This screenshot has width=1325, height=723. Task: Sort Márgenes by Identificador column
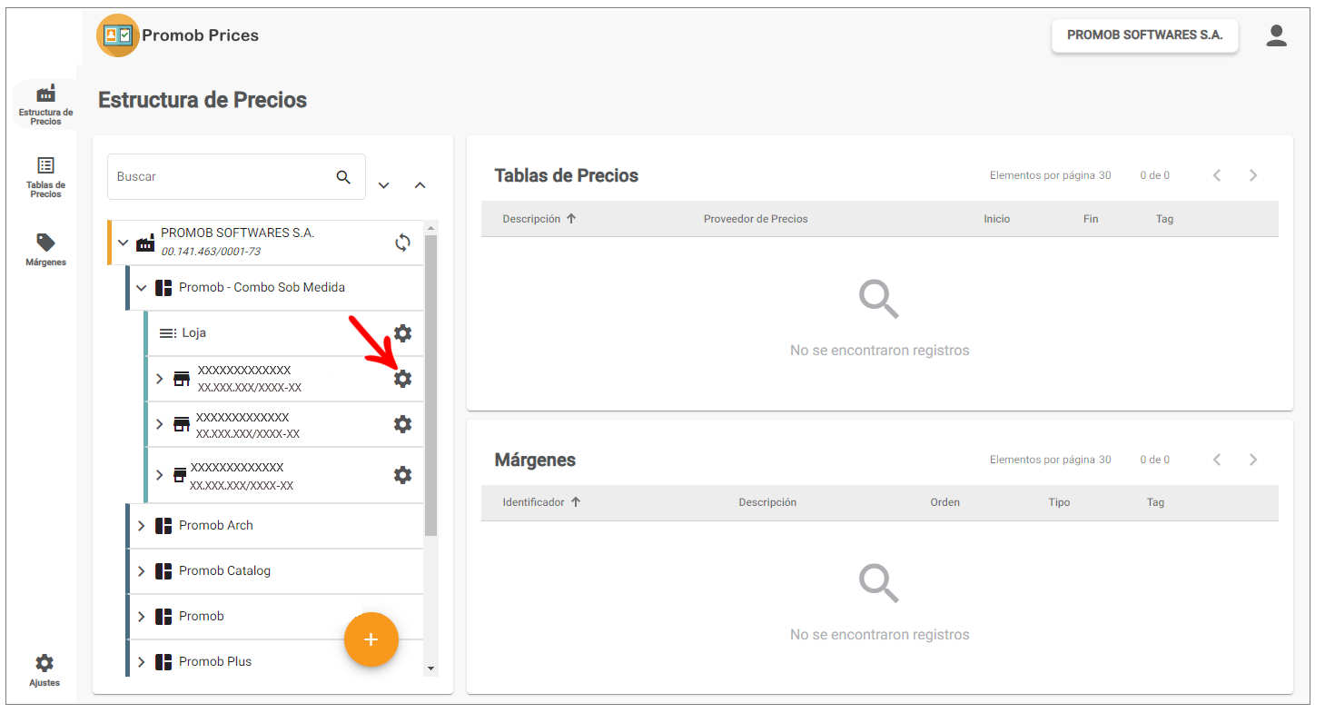541,502
